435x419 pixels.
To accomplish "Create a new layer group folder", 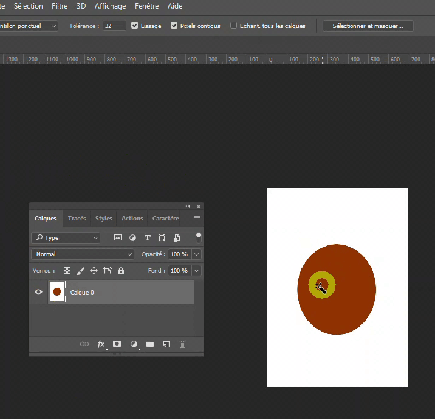I will pos(150,344).
